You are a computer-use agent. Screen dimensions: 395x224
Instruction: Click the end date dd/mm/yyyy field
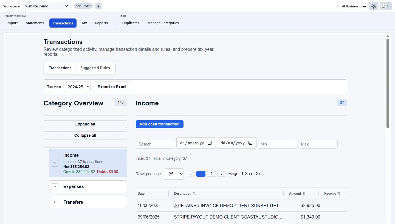[x=237, y=143]
